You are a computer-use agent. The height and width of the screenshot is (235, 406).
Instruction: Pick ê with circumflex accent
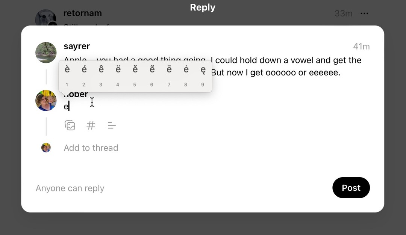[x=101, y=69]
